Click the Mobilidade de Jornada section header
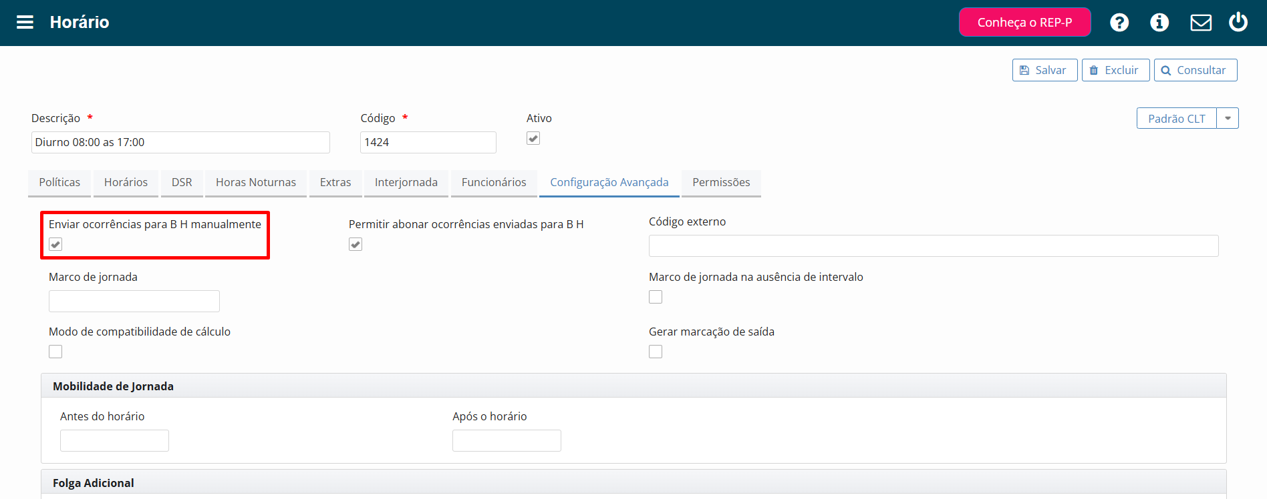This screenshot has height=499, width=1267. click(x=633, y=386)
